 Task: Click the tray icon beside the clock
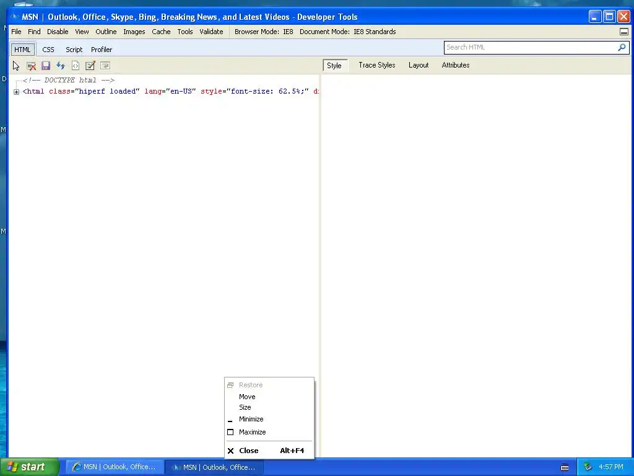pos(588,467)
